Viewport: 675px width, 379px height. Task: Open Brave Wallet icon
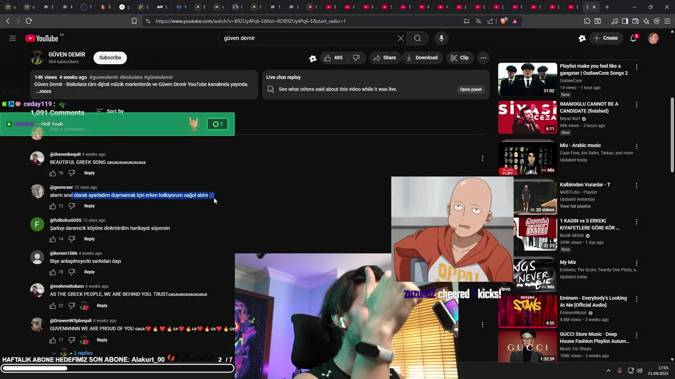635,21
